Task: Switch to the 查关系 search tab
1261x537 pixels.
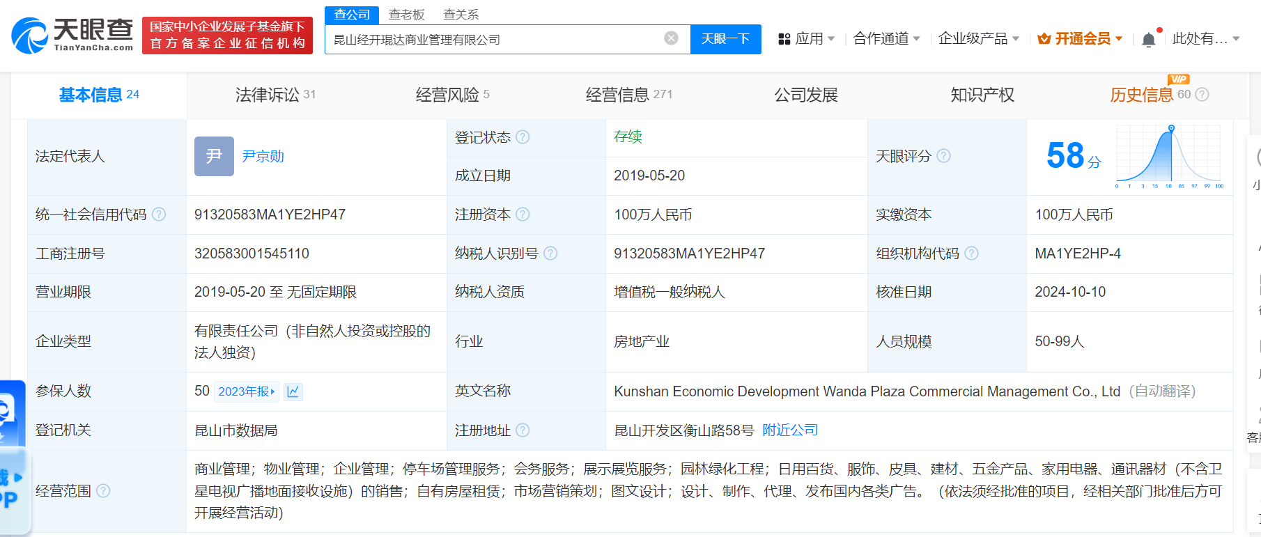Action: [x=461, y=15]
